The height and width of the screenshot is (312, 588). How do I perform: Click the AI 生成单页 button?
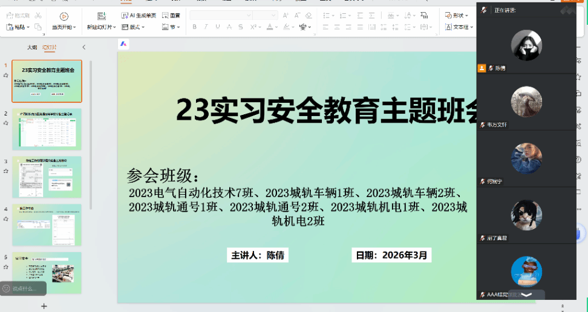138,15
